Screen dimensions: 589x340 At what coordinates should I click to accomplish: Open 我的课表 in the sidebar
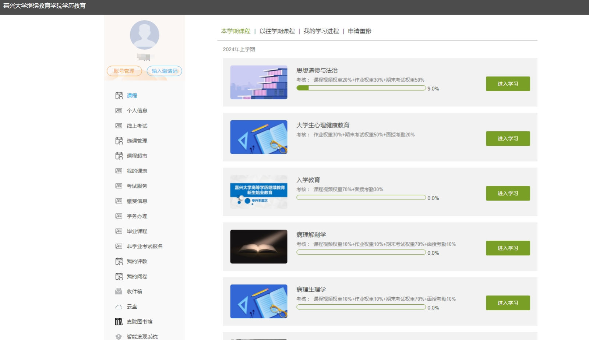click(x=137, y=171)
